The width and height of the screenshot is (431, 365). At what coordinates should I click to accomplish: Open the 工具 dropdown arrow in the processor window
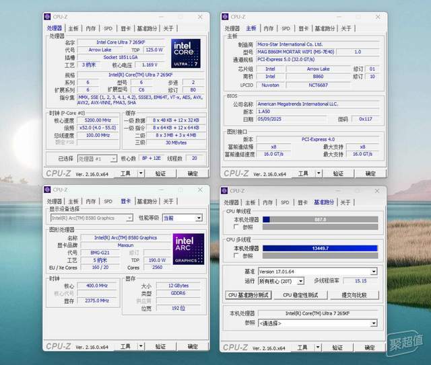coord(141,173)
